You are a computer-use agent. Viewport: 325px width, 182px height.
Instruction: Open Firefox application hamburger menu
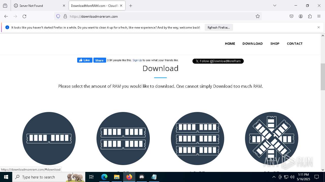(x=319, y=16)
